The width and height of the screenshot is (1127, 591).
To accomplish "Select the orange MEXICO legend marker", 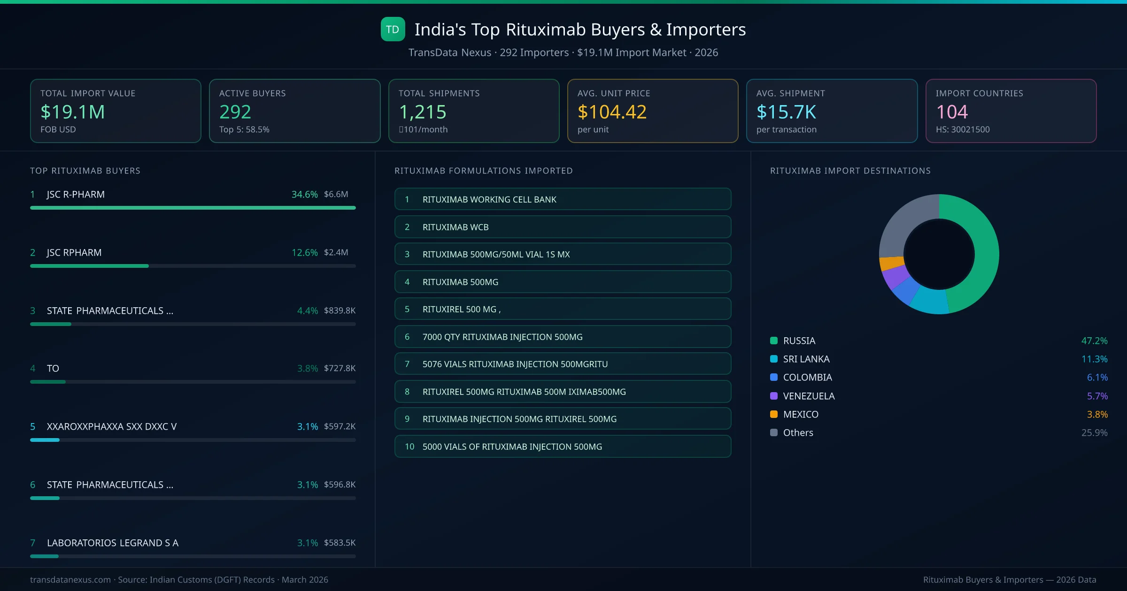I will pos(774,414).
